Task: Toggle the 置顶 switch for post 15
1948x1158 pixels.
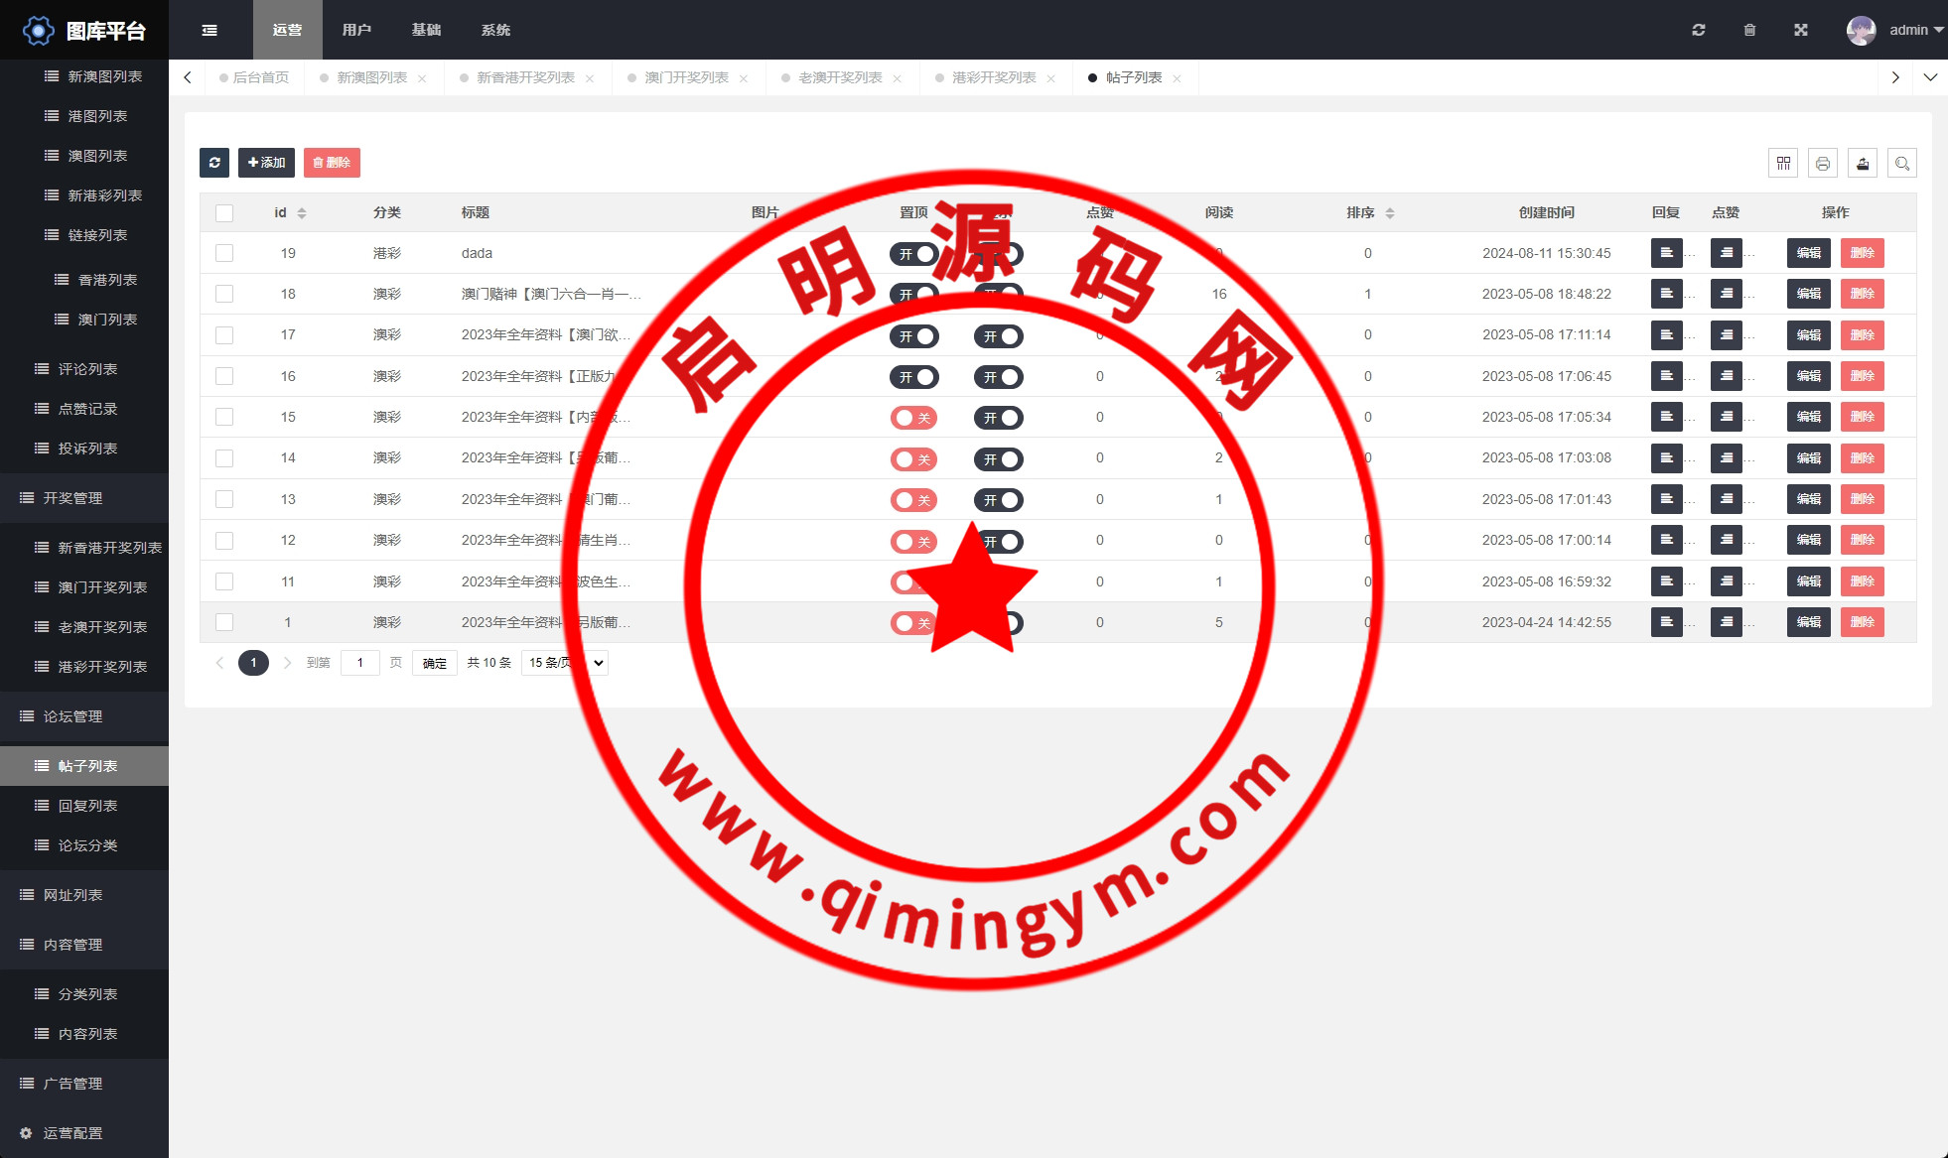Action: [x=913, y=418]
